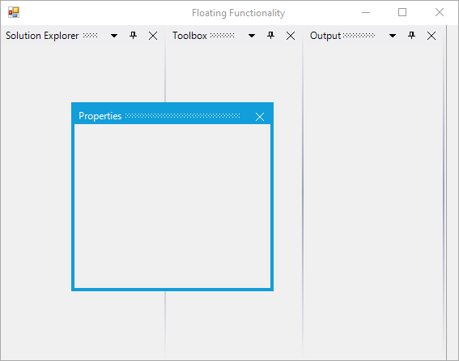The height and width of the screenshot is (361, 459).
Task: Select the Solution Explorer caption label
Action: click(x=42, y=36)
